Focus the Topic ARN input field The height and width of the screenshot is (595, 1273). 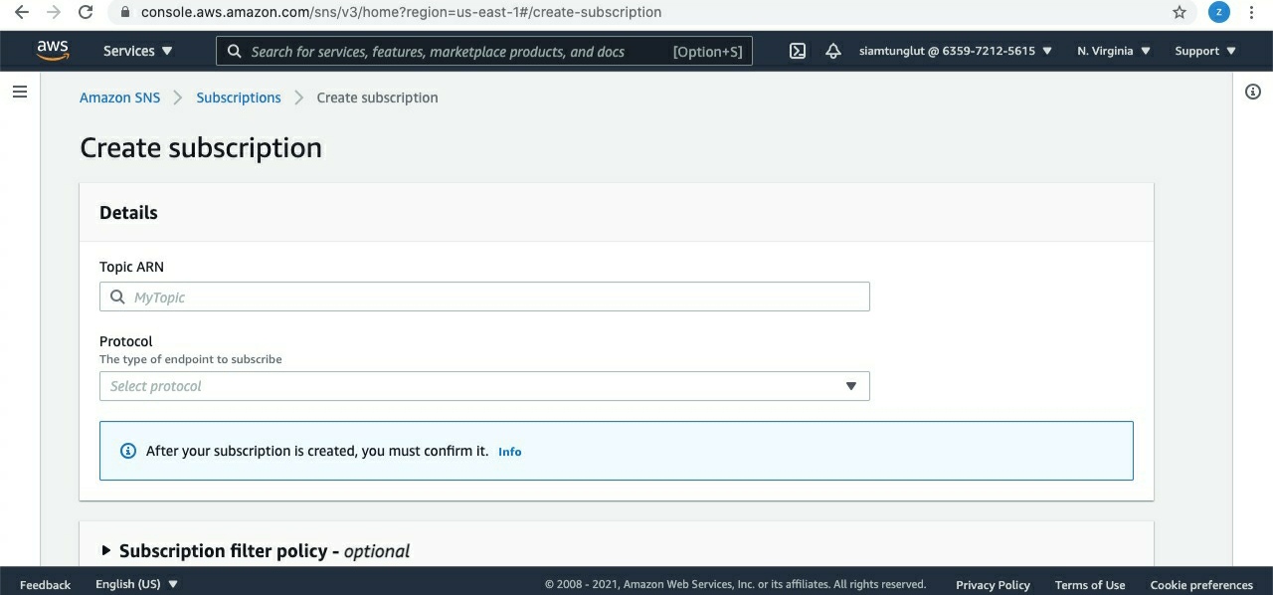coord(484,297)
